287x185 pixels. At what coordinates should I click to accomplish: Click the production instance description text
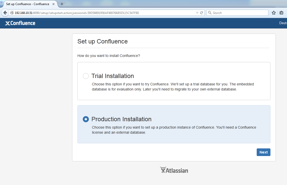point(174,130)
